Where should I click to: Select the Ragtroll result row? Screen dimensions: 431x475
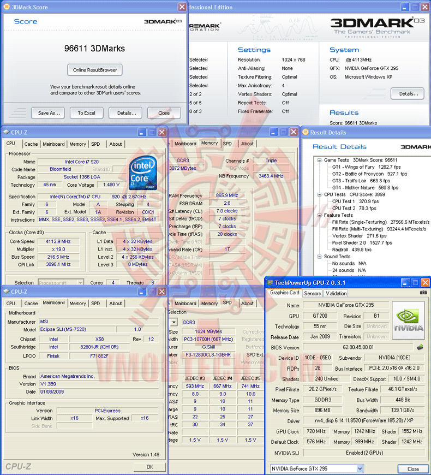tap(352, 250)
